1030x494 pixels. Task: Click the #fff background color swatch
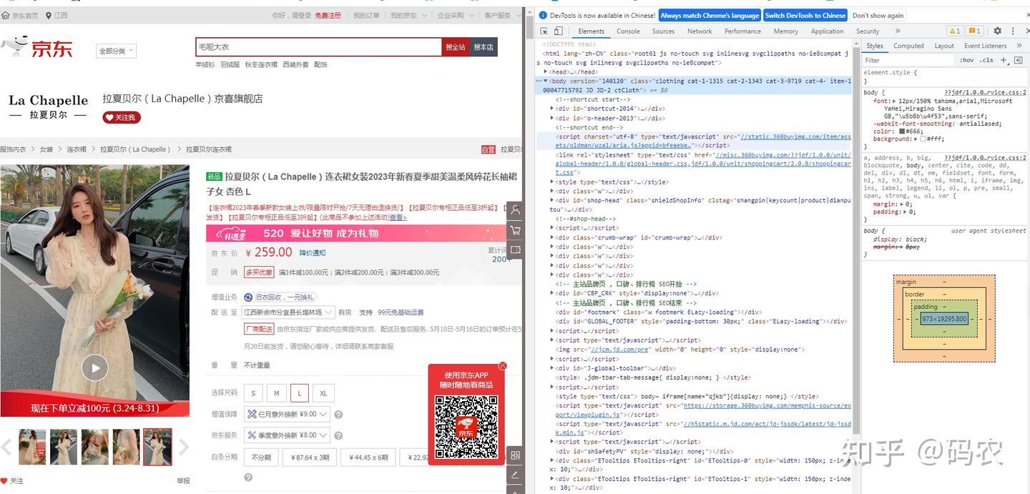[923, 139]
